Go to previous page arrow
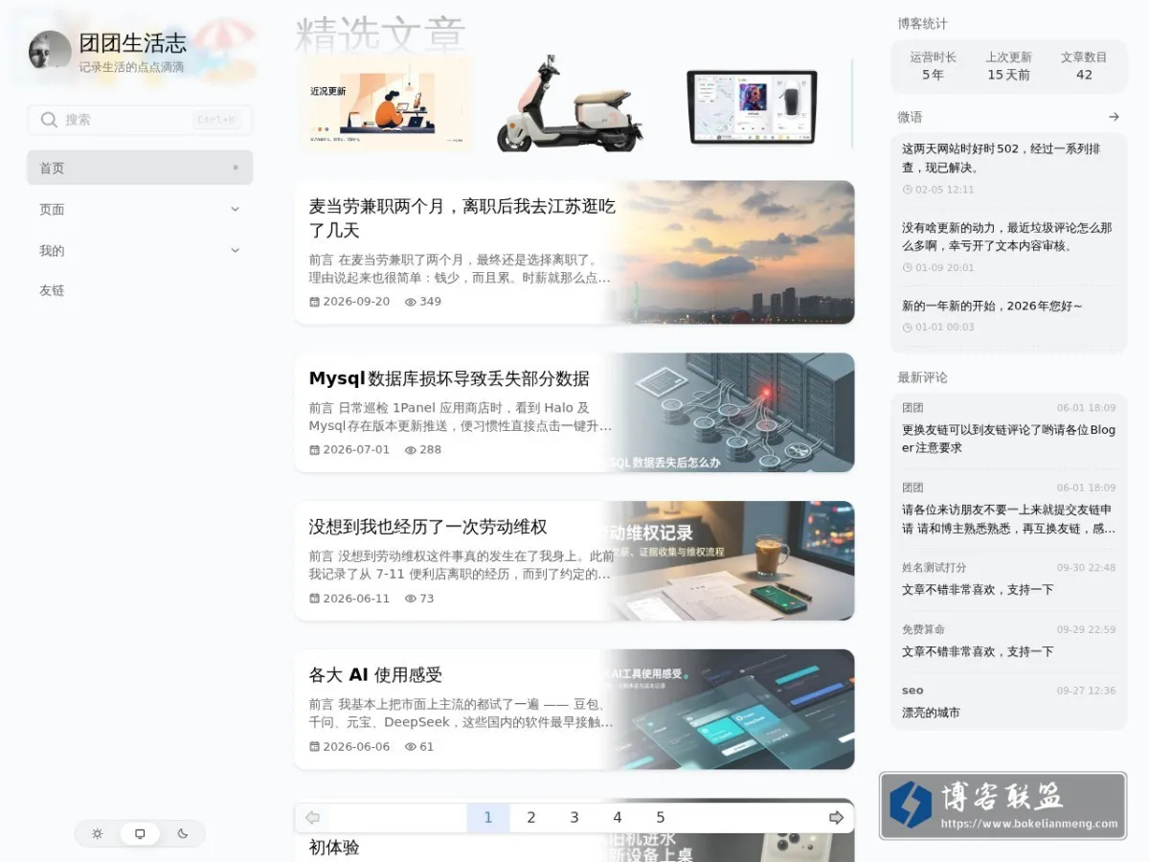This screenshot has height=862, width=1149. point(312,817)
